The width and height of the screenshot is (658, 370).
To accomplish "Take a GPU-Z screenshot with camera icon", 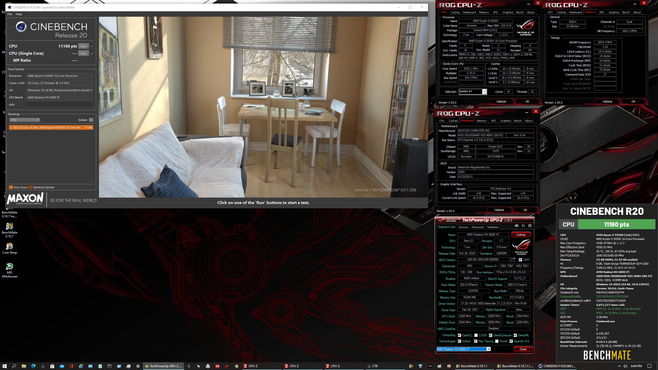I will click(x=517, y=226).
